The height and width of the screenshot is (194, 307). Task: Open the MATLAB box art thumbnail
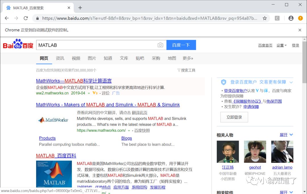click(54, 174)
